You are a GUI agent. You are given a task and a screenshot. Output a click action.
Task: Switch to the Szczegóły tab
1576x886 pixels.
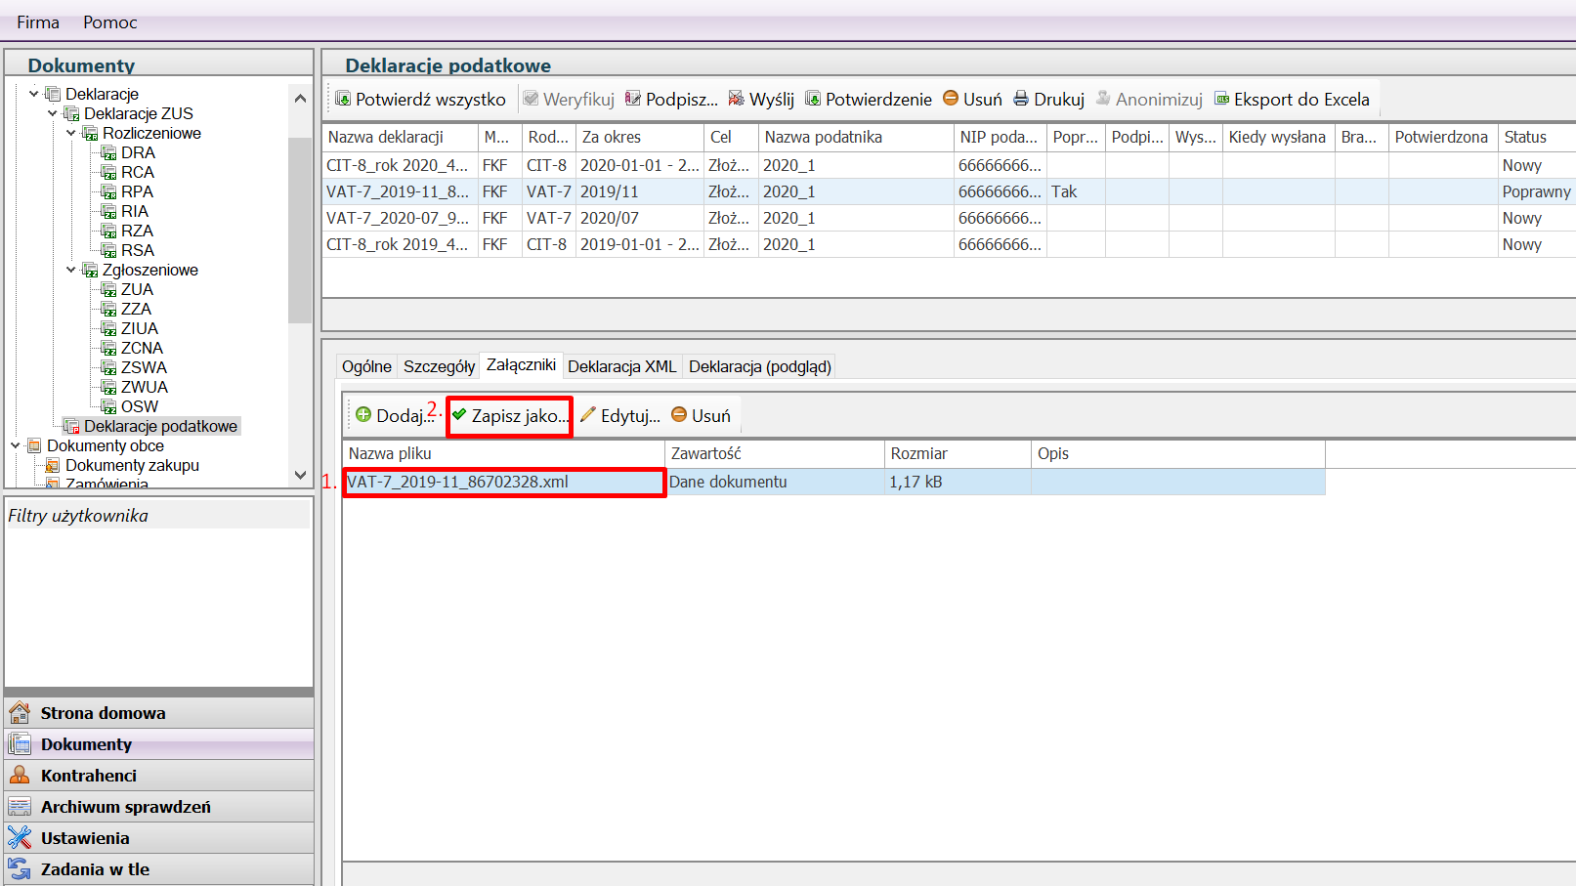[x=439, y=366]
